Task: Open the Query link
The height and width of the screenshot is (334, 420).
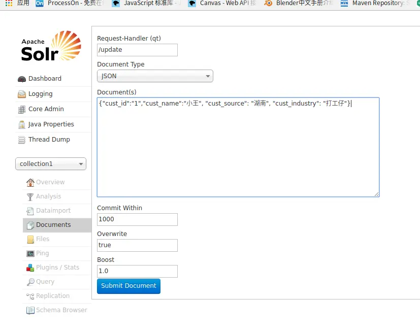Action: (x=45, y=282)
